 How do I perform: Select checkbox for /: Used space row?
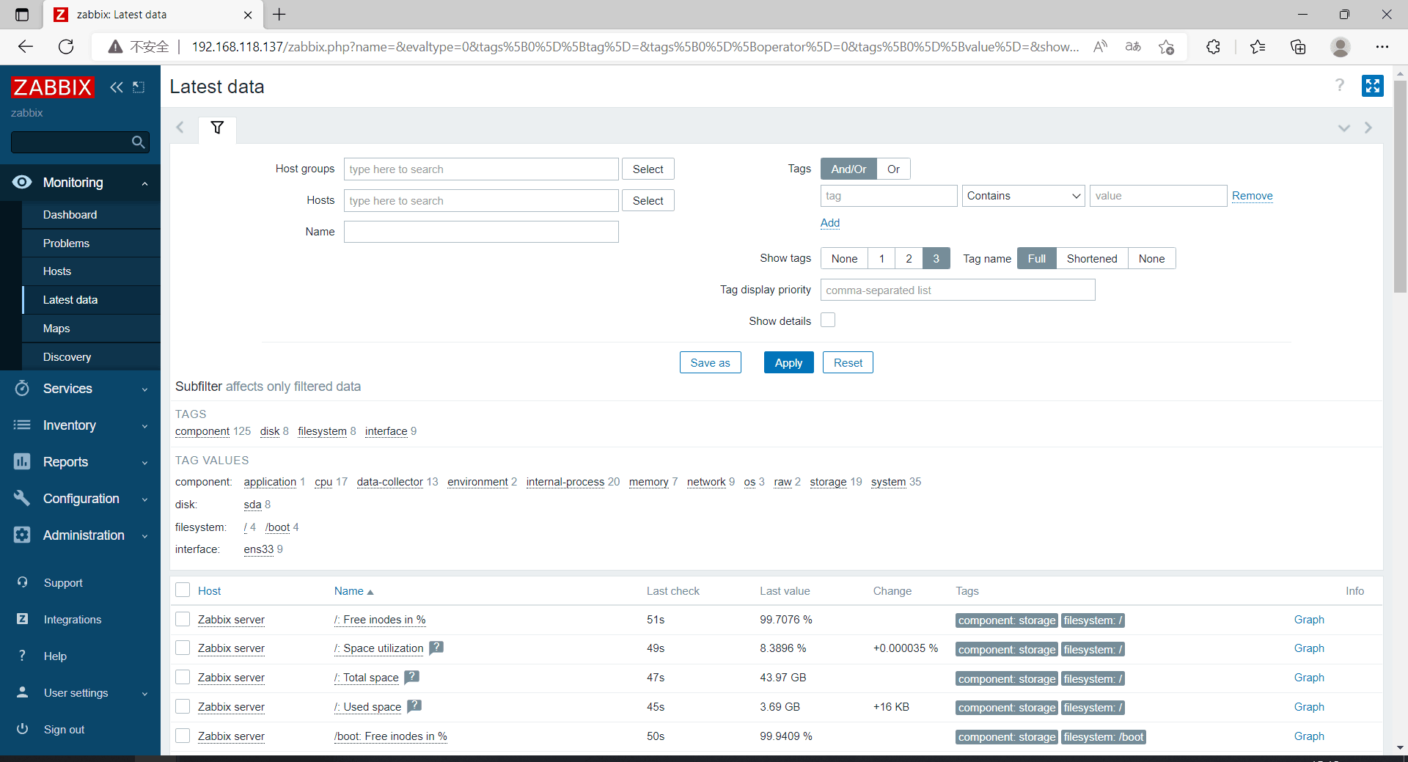click(x=183, y=706)
